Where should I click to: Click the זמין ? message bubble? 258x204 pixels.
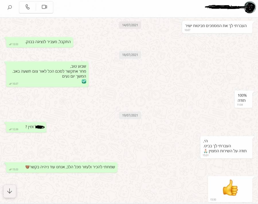tap(26, 127)
